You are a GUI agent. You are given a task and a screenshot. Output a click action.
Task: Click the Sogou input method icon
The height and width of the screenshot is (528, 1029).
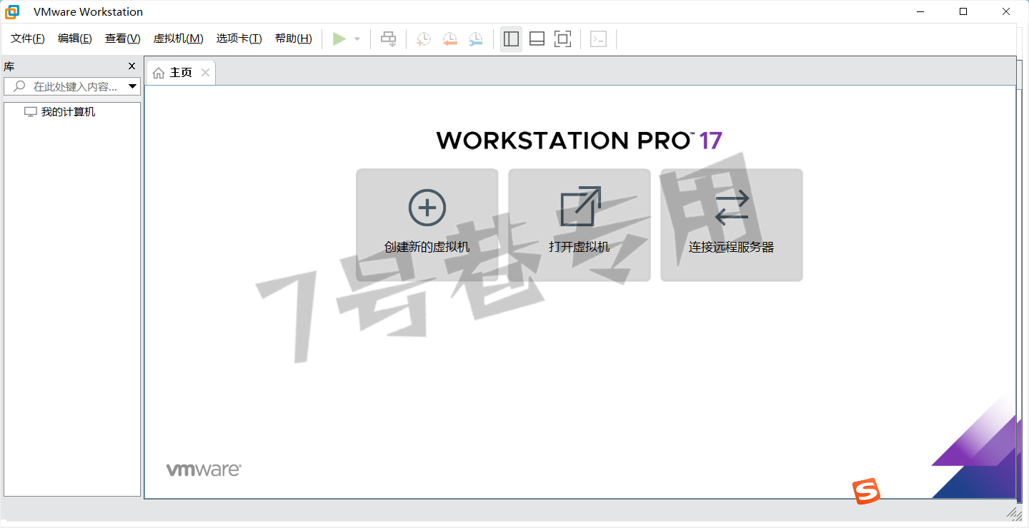867,492
